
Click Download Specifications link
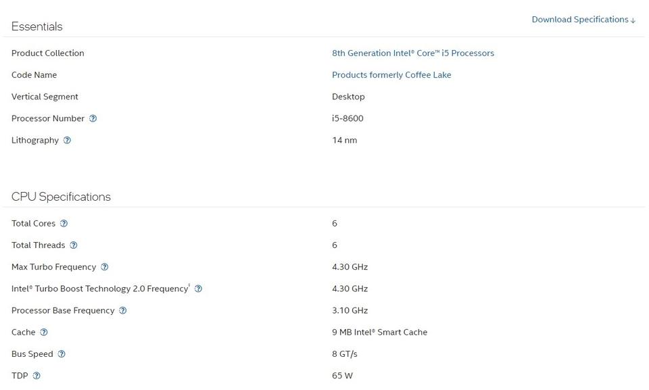[583, 20]
